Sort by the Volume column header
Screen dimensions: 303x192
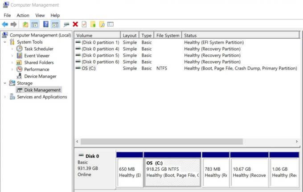97,35
